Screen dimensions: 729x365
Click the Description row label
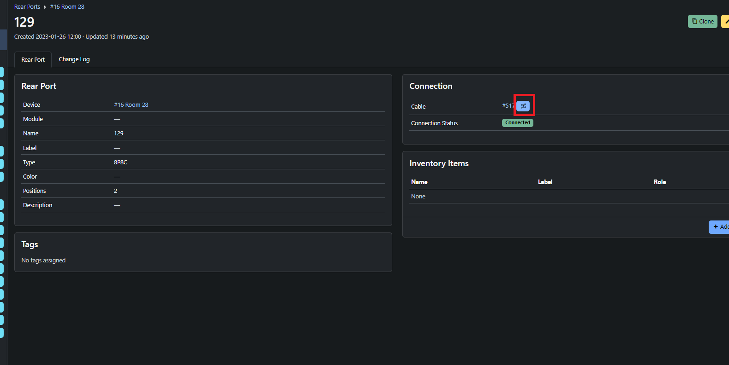point(38,205)
